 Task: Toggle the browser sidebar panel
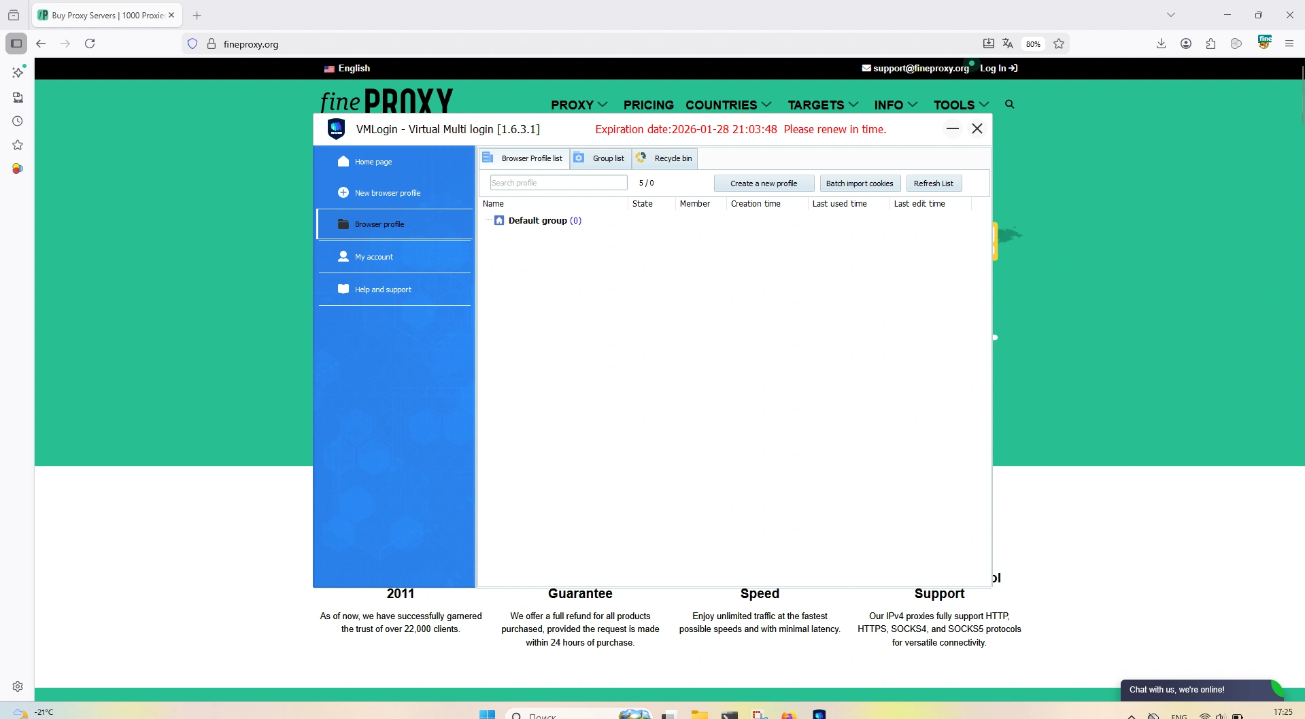(x=16, y=43)
